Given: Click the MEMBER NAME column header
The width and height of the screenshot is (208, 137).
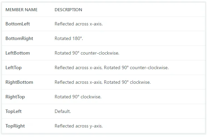Looking at the screenshot, I should coord(21,10).
